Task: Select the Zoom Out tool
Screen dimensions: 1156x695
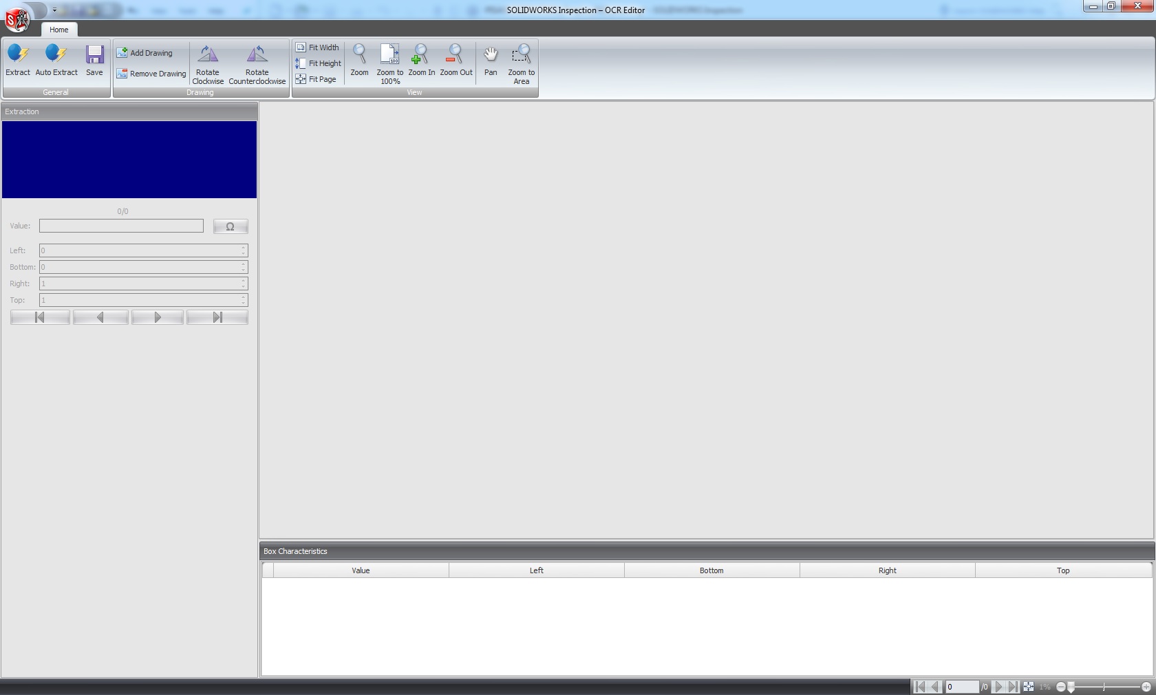Action: click(x=456, y=60)
